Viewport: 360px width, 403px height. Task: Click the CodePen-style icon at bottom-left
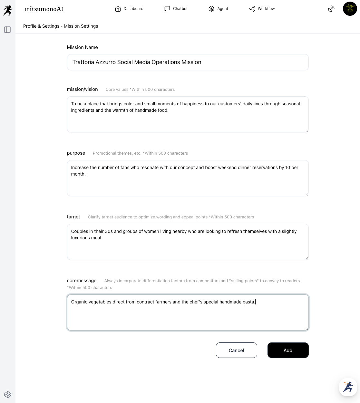8,395
